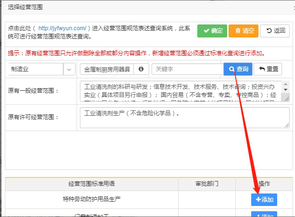The height and width of the screenshot is (217, 295).
Task: Click the 制造业 industry select field
Action: (36, 69)
